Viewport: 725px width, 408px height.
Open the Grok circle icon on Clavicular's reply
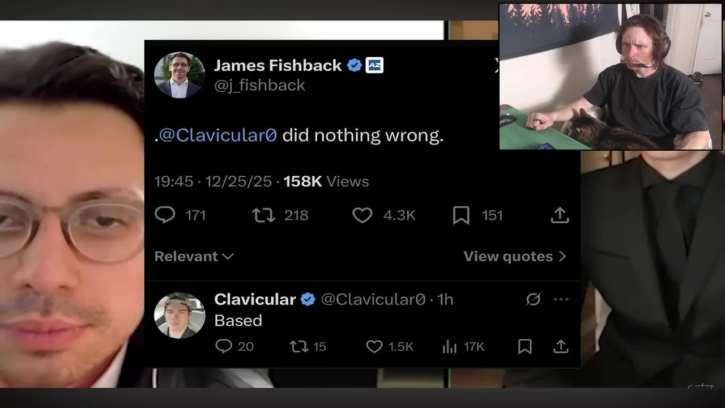(x=533, y=299)
